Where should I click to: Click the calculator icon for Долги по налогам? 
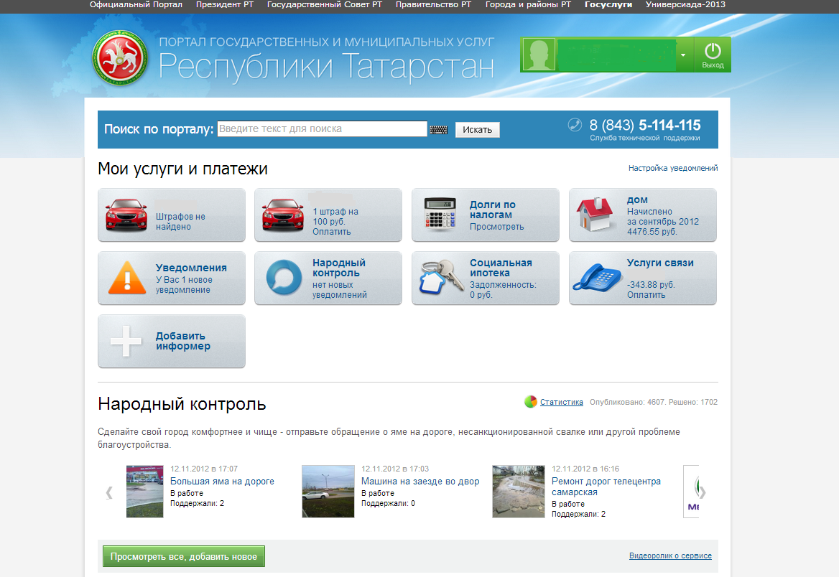pyautogui.click(x=442, y=215)
